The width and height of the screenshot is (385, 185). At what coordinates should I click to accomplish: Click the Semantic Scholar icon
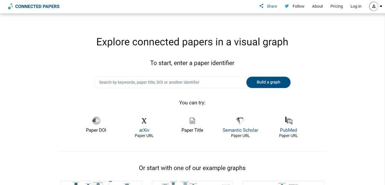pyautogui.click(x=240, y=120)
